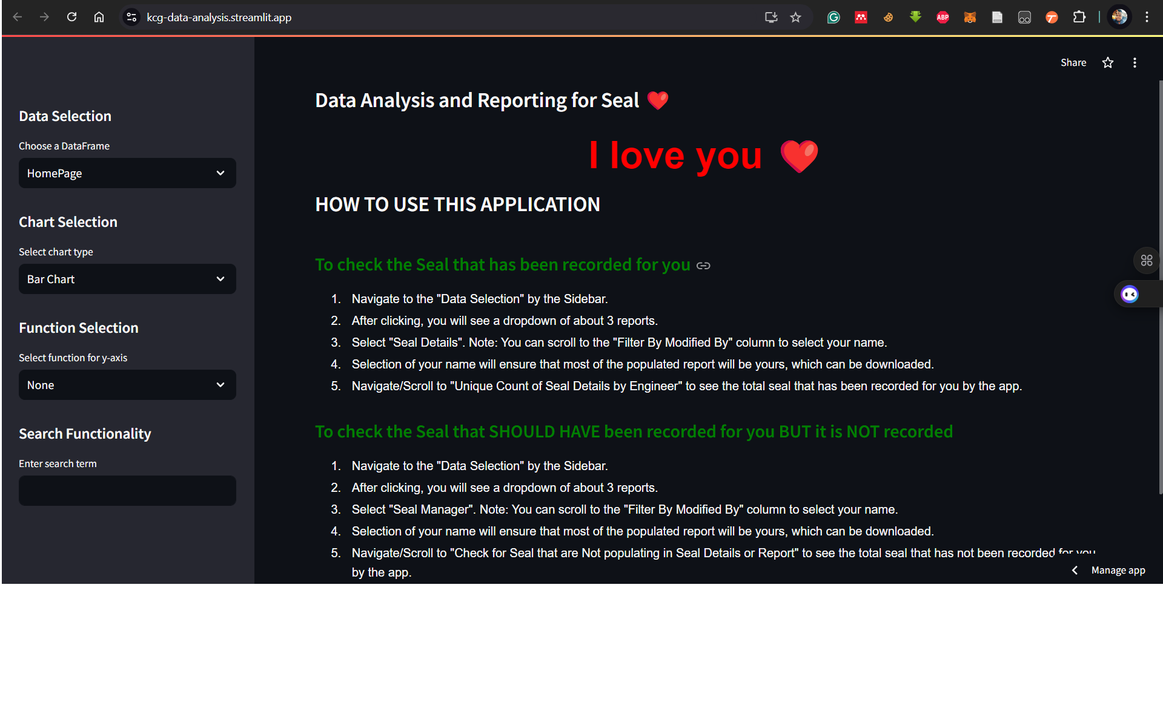Click the floating purple assistant icon
The image size is (1163, 723).
[1130, 295]
